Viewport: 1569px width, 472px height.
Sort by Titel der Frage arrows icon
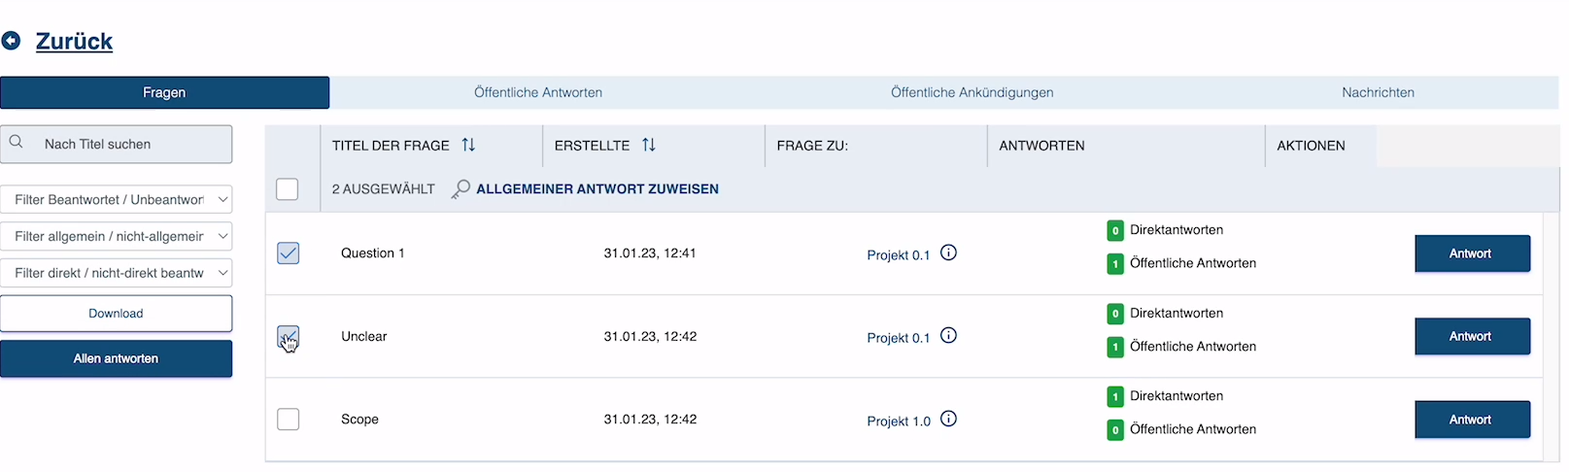[x=468, y=145]
